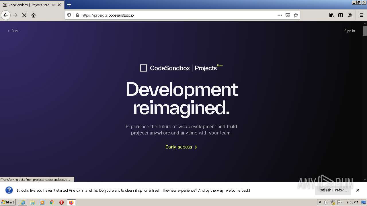Click the CodeSandbox square logo
The width and height of the screenshot is (367, 206).
pos(143,68)
